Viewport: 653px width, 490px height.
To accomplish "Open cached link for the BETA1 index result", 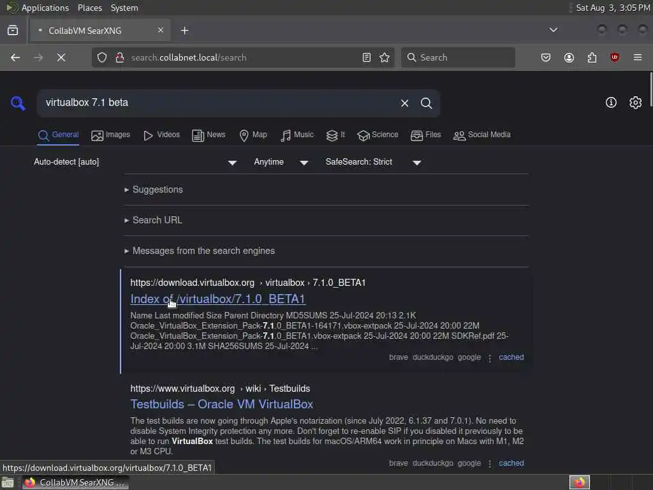I will pyautogui.click(x=511, y=357).
